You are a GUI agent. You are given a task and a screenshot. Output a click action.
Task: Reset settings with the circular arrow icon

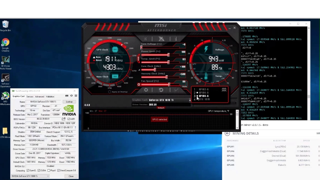(161, 90)
